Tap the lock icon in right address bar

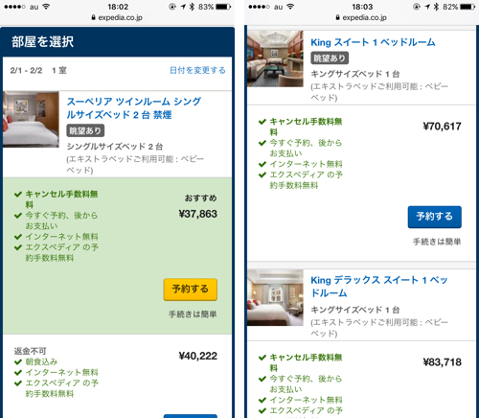point(337,17)
